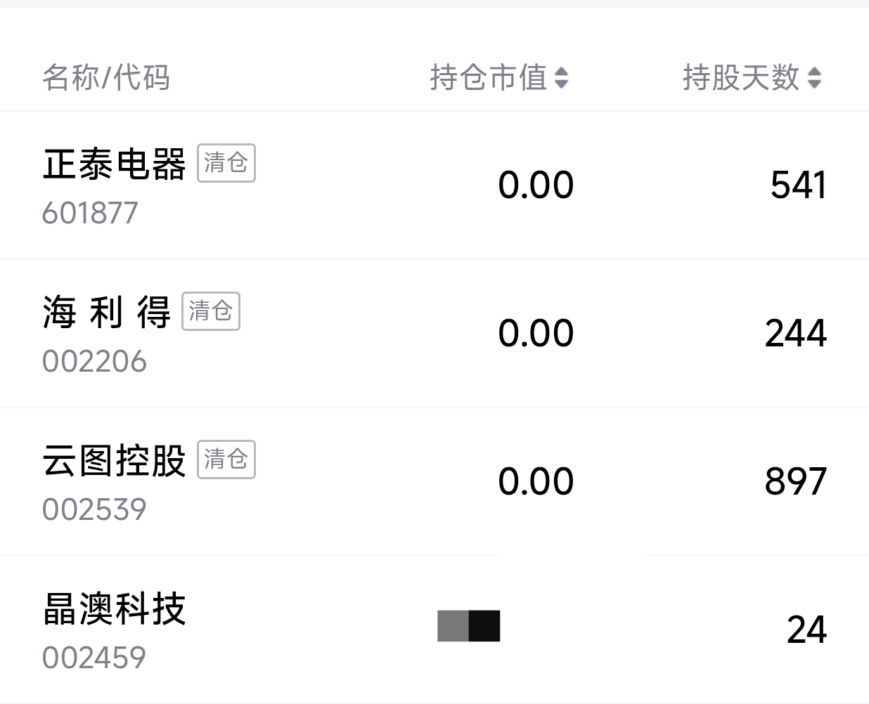This screenshot has width=869, height=704.
Task: Click 897 holding days value
Action: (x=795, y=482)
